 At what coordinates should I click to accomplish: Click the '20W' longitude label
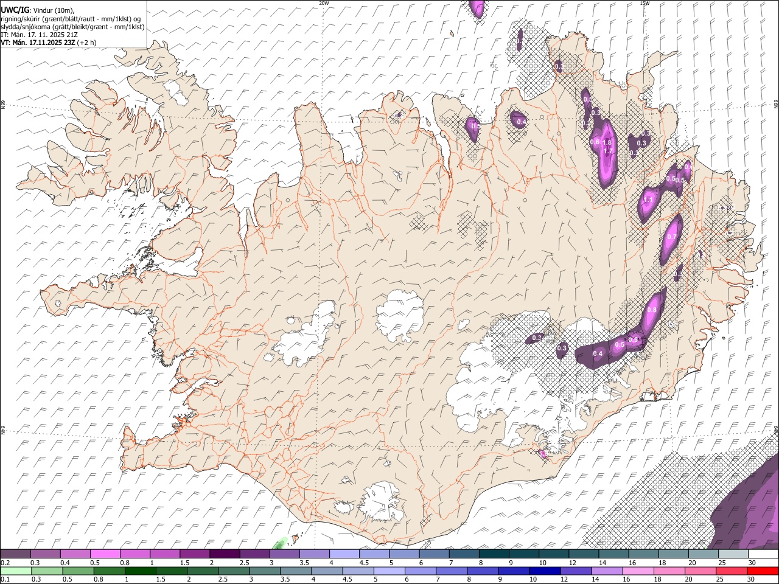click(324, 3)
